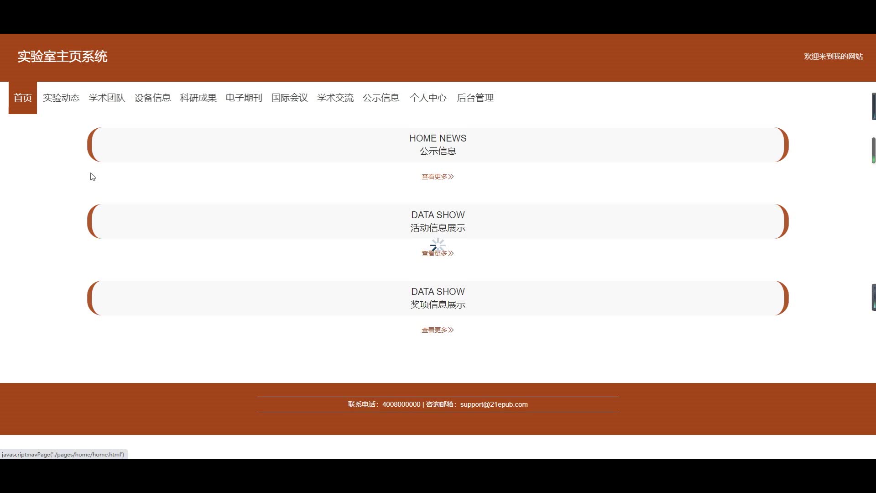Click 查看更多 under 活动信息展示

tap(437, 253)
